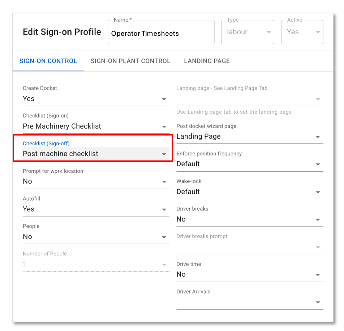Click the Number of People dropdown

click(x=96, y=265)
